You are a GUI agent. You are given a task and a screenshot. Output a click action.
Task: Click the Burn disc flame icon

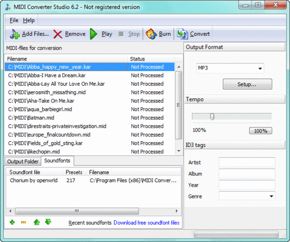click(x=151, y=34)
